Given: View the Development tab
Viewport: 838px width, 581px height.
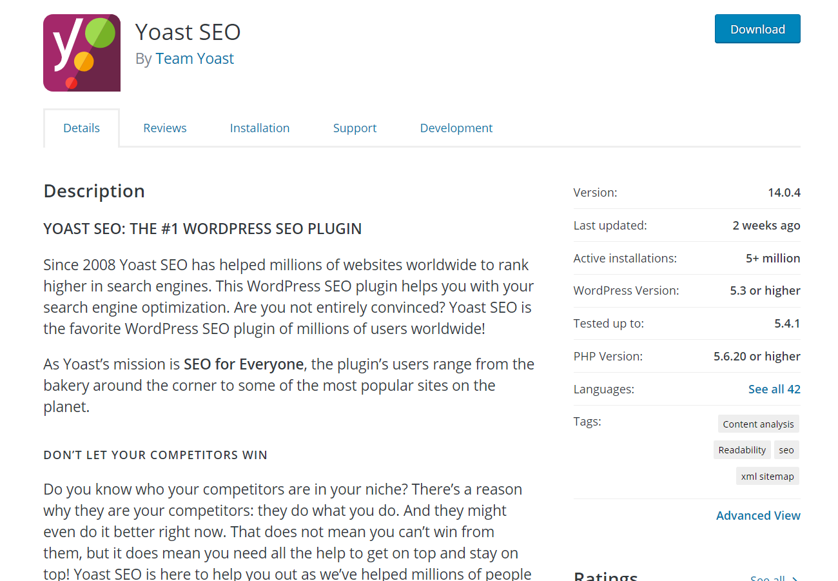Looking at the screenshot, I should tap(456, 128).
